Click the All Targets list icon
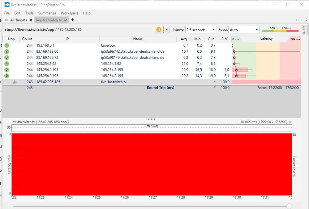Screen dimensions: 309x209 click(x=6, y=20)
